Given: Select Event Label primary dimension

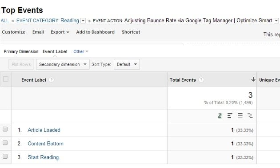Looking at the screenshot, I should (x=55, y=51).
